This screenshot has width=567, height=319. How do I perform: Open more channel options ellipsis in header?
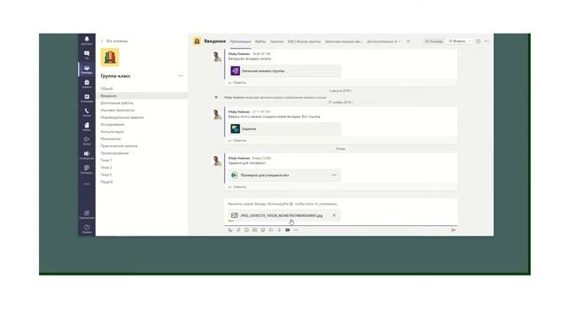pos(486,42)
